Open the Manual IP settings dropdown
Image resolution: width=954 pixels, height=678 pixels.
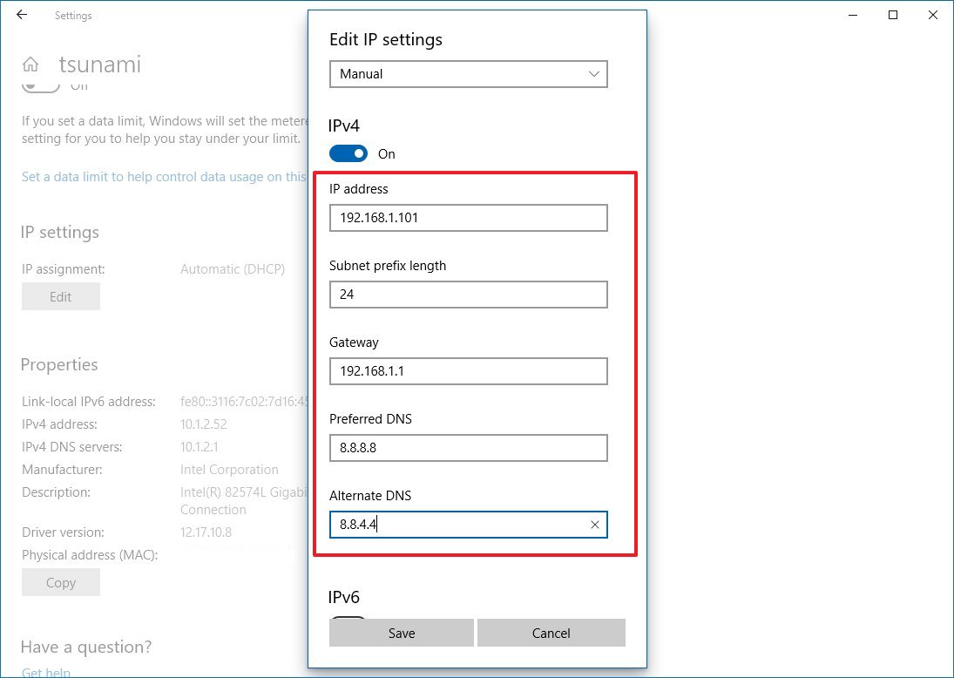469,74
